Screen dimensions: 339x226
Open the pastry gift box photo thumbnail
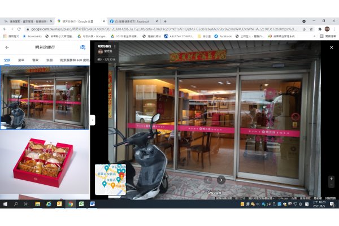click(45, 162)
